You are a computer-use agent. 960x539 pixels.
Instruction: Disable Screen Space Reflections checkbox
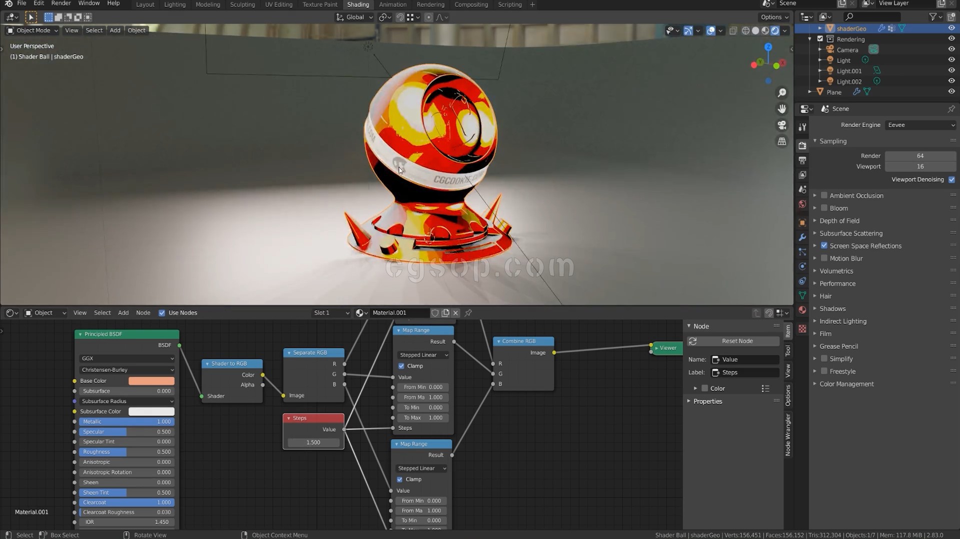(x=824, y=246)
